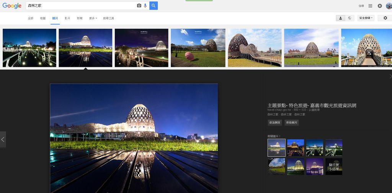Show previous image with left arrow
The height and width of the screenshot is (193, 392).
[x=3, y=139]
